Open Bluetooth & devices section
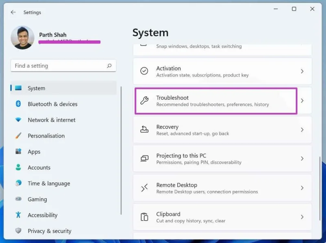Viewport: 326px width, 243px height. (64, 104)
